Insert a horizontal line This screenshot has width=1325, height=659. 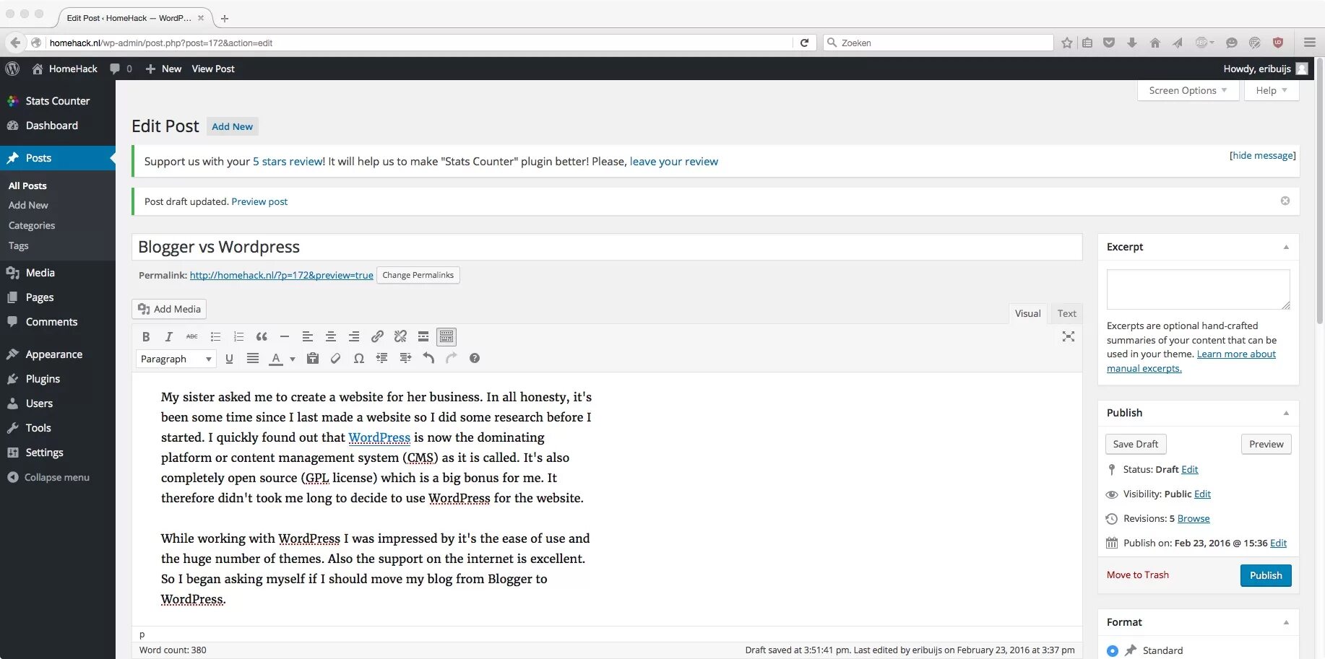click(285, 336)
